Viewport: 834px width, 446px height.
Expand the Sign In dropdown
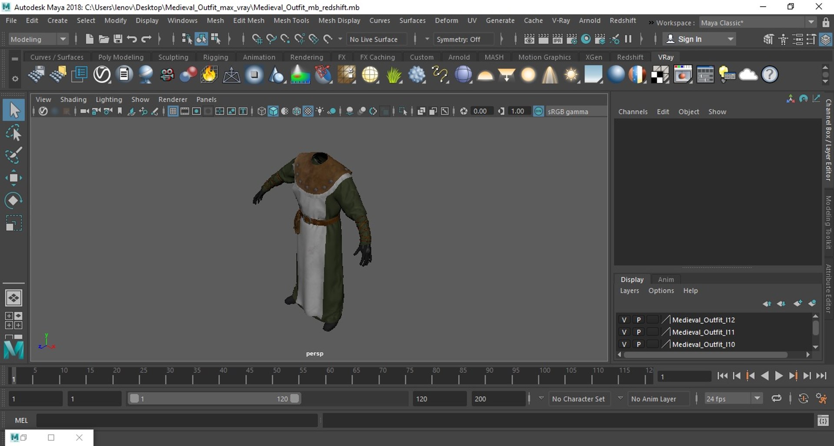pyautogui.click(x=731, y=39)
